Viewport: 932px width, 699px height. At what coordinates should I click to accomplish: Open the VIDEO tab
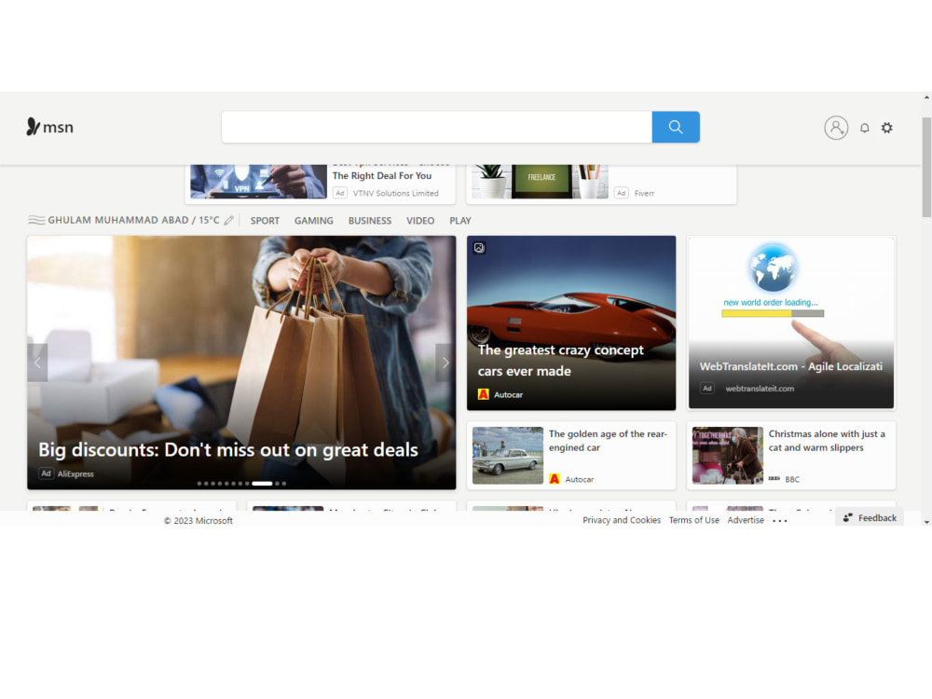tap(420, 221)
